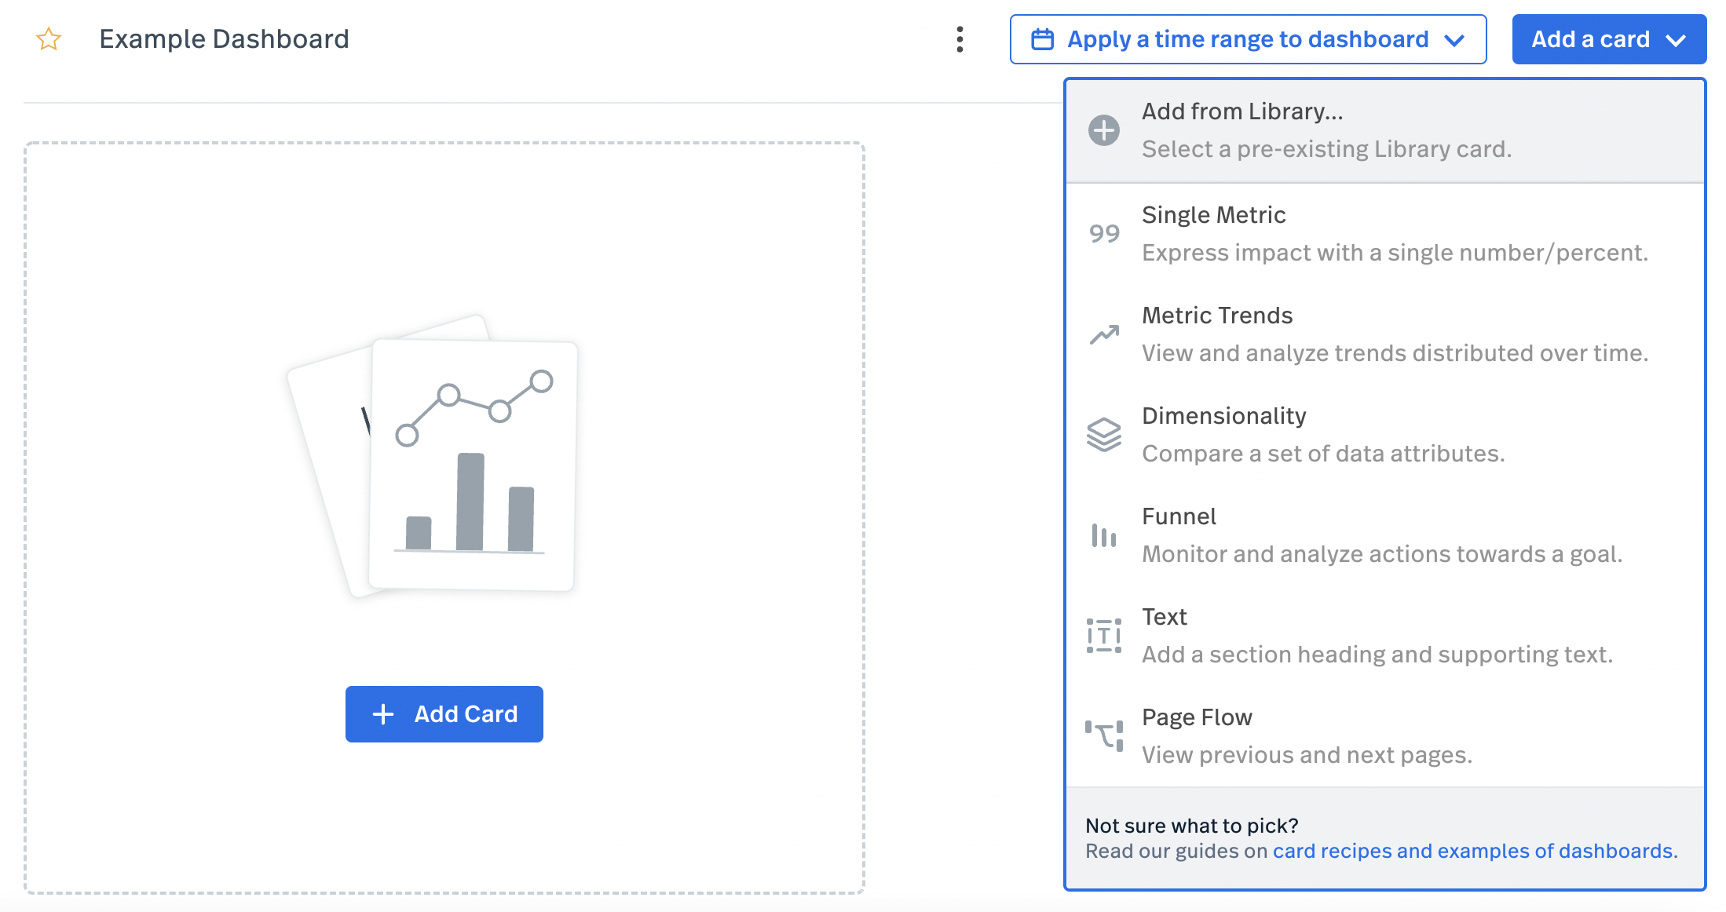The height and width of the screenshot is (912, 1726).
Task: Click the plus circle Add from Library icon
Action: (1103, 130)
